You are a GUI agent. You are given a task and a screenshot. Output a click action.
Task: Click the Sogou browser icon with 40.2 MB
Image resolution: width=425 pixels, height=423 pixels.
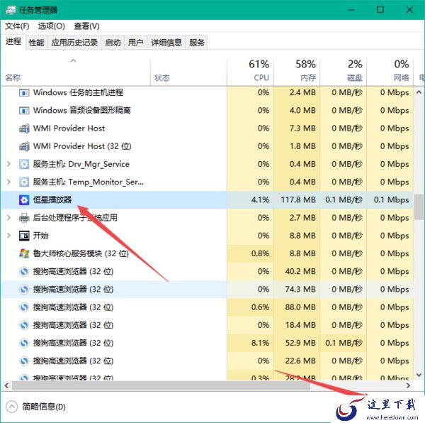click(x=24, y=272)
